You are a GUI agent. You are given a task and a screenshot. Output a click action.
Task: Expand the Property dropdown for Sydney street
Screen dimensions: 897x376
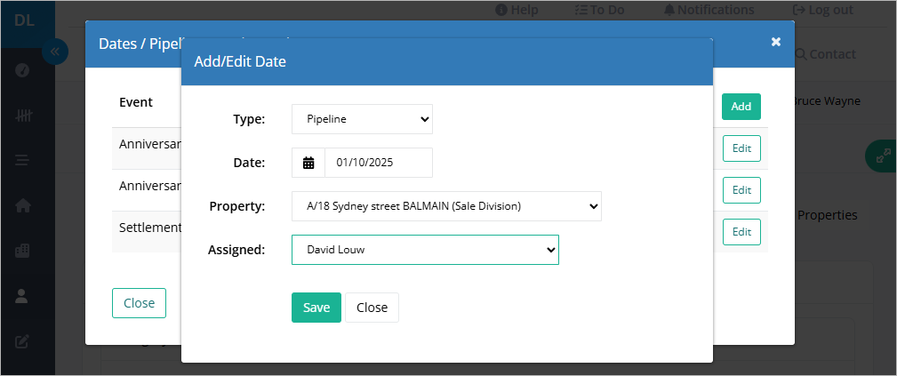point(446,206)
